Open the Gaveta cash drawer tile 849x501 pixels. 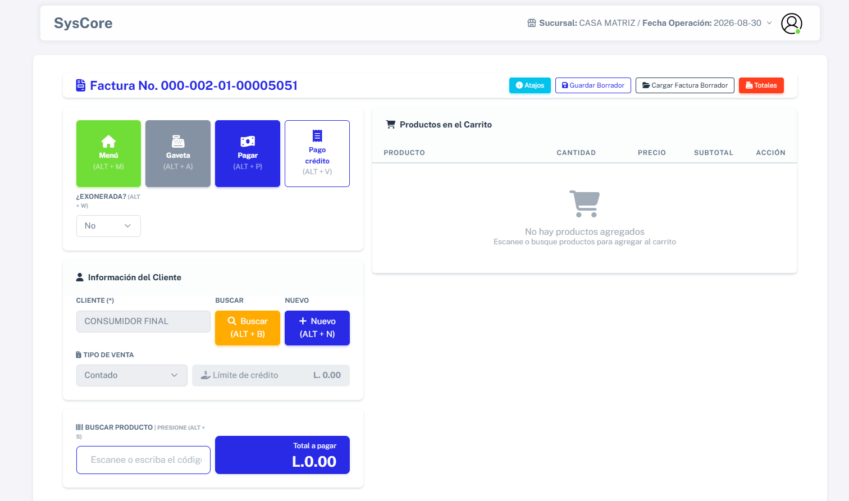178,153
